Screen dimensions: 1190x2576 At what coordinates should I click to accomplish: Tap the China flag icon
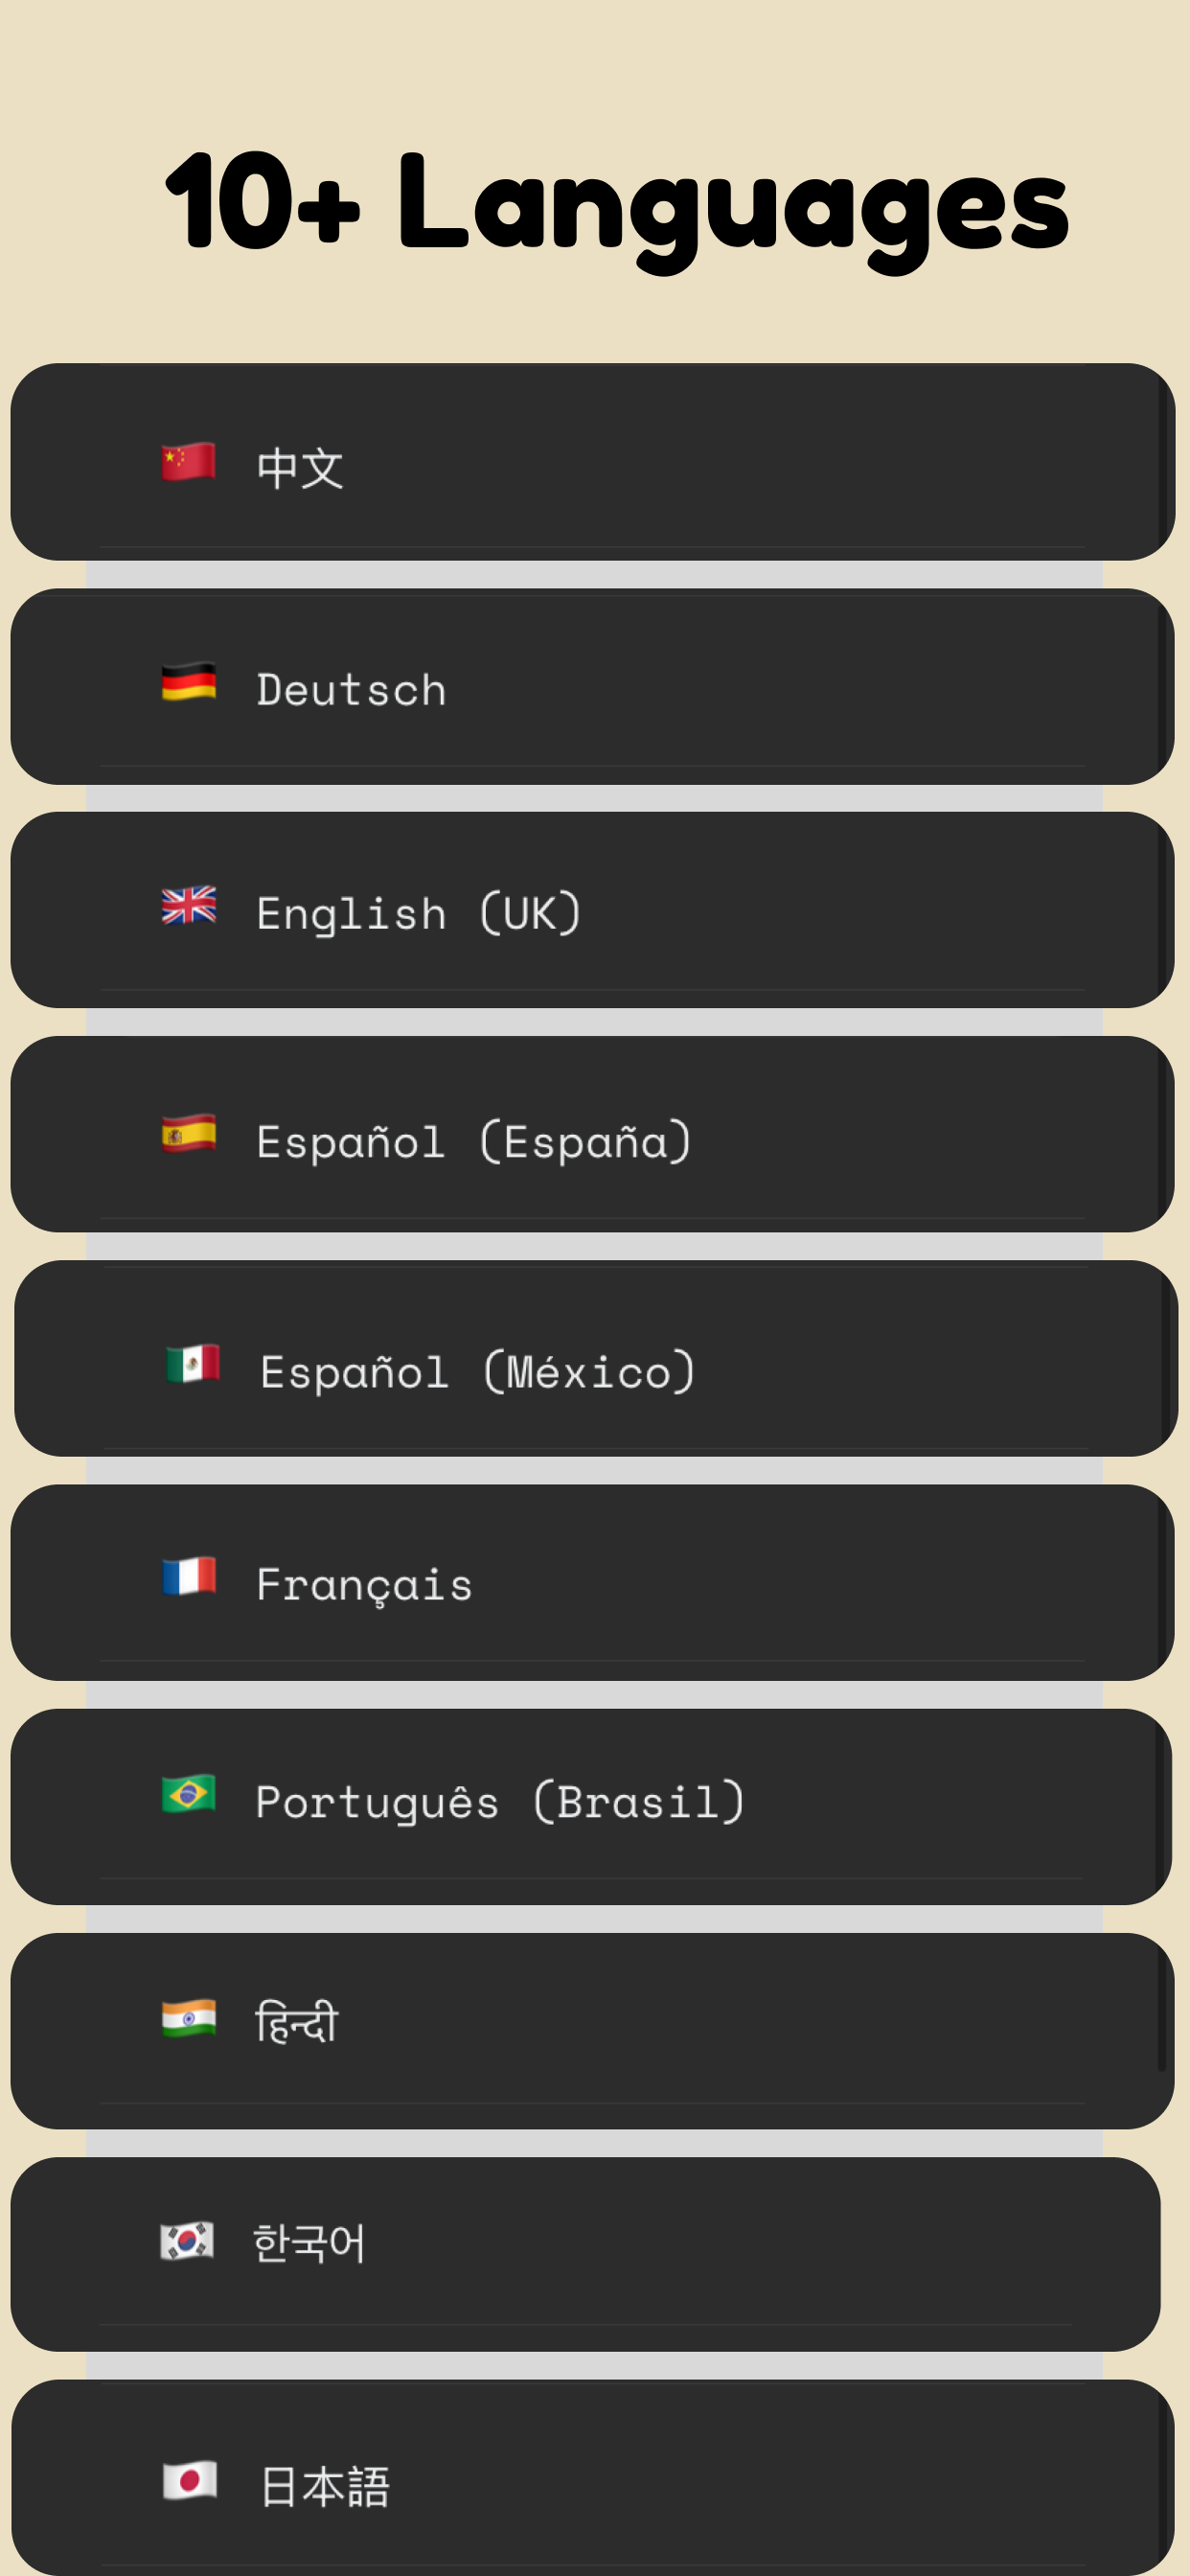(189, 462)
